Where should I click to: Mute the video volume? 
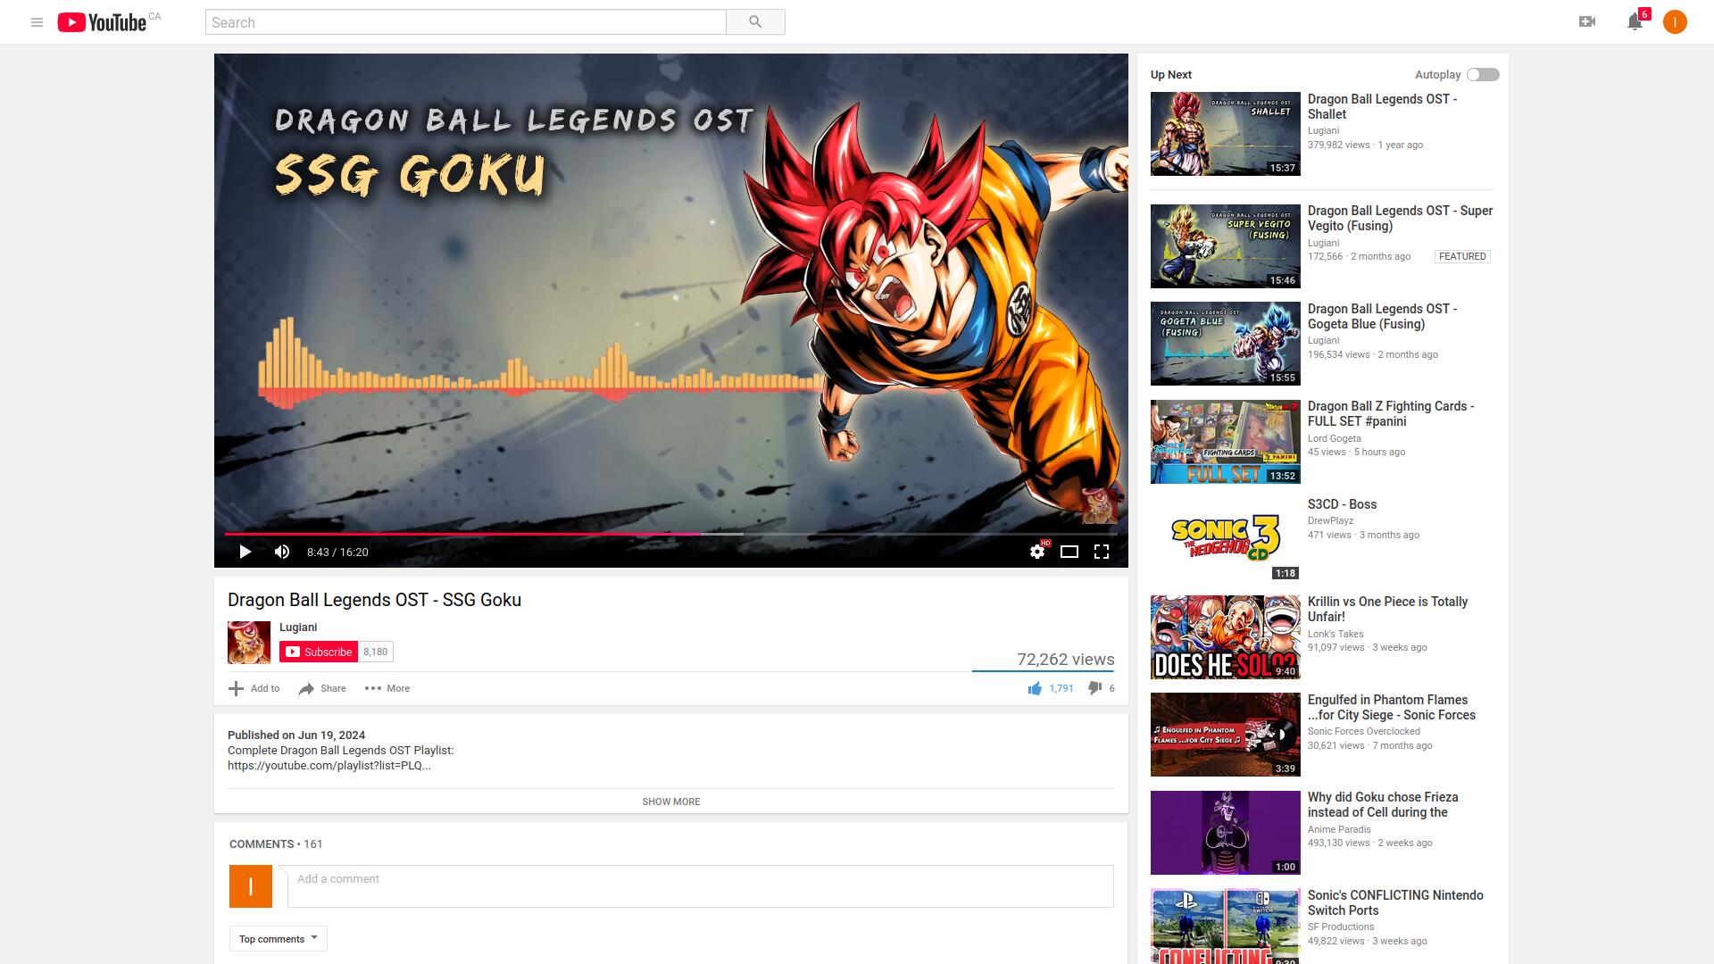(282, 552)
